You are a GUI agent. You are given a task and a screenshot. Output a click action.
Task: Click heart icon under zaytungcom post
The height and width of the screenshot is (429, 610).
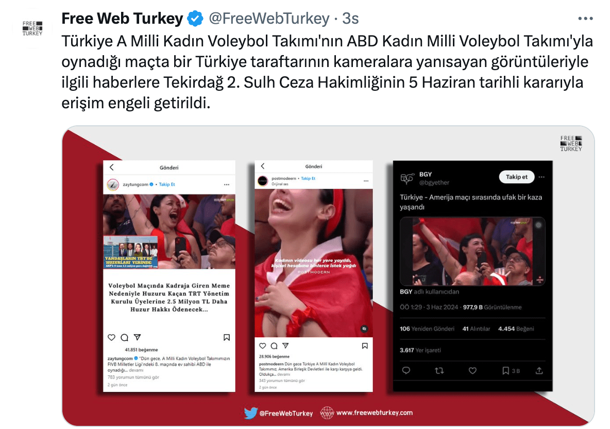coord(112,337)
